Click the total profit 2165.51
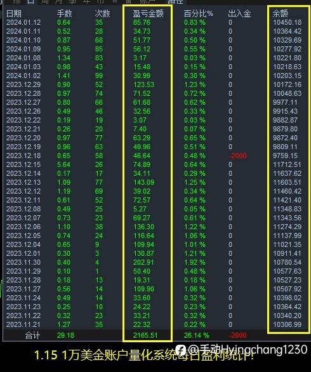 pos(145,335)
